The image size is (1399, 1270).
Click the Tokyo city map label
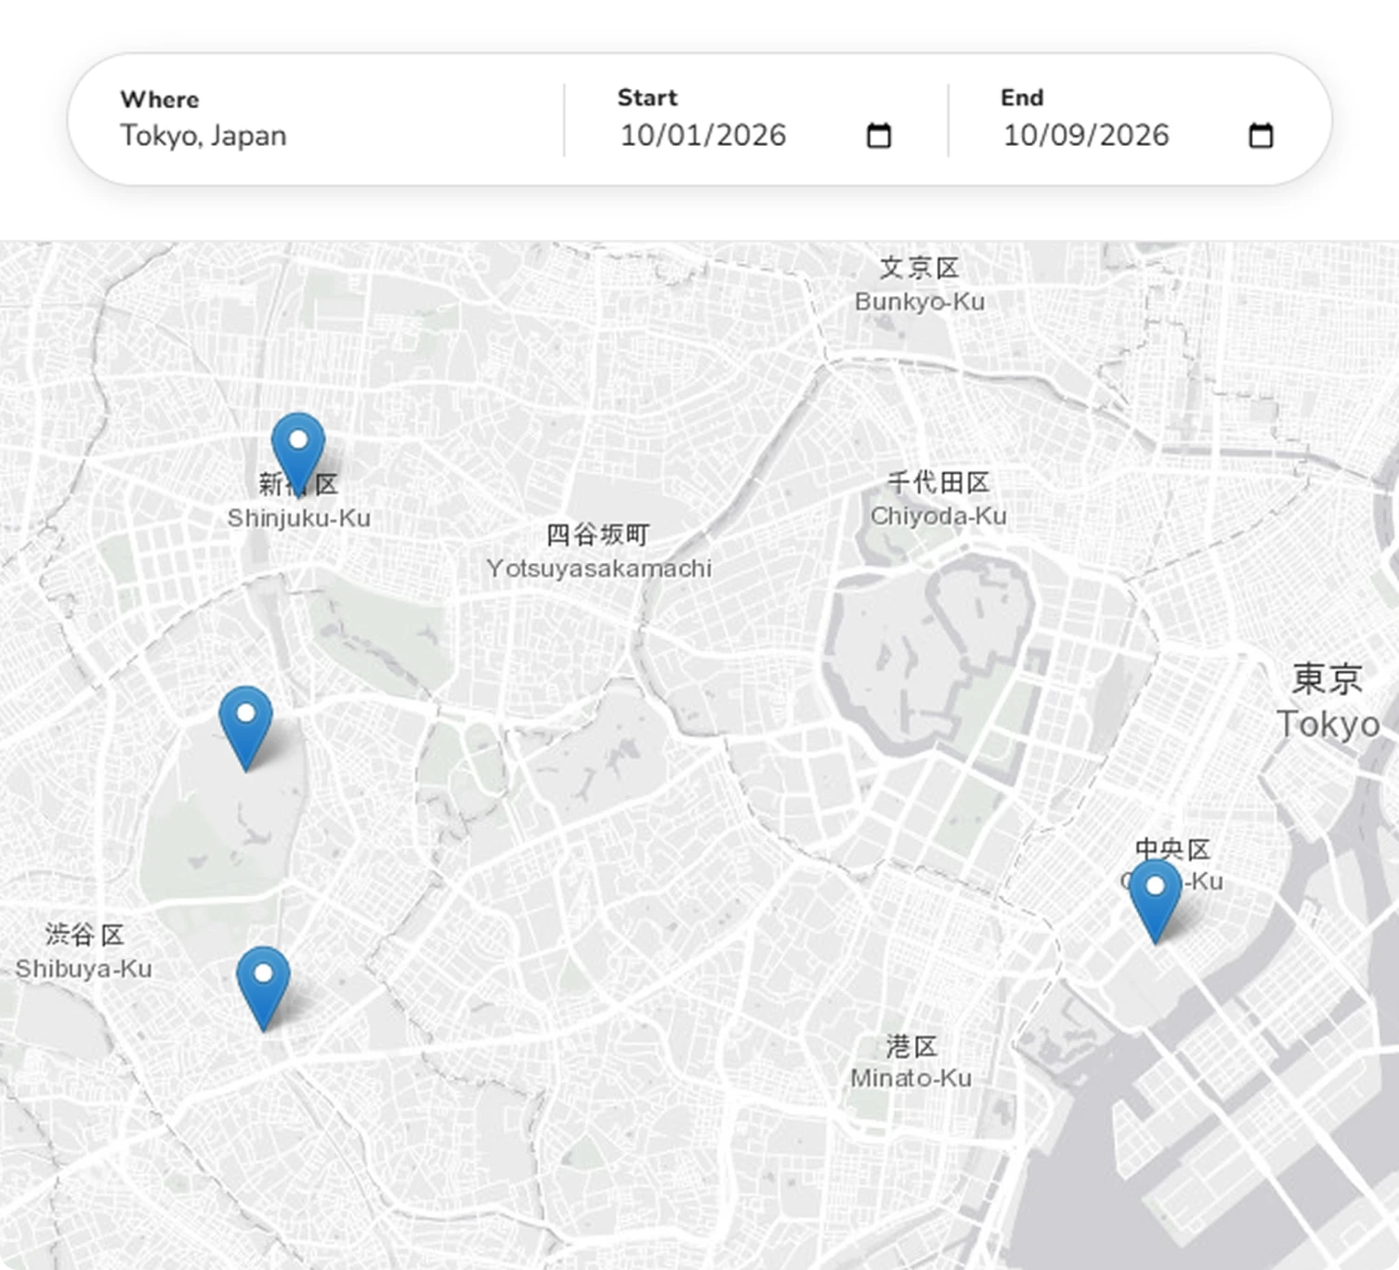(1328, 701)
